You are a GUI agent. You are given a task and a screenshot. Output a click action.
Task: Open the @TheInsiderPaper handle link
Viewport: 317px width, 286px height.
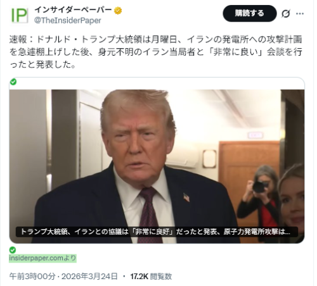68,20
